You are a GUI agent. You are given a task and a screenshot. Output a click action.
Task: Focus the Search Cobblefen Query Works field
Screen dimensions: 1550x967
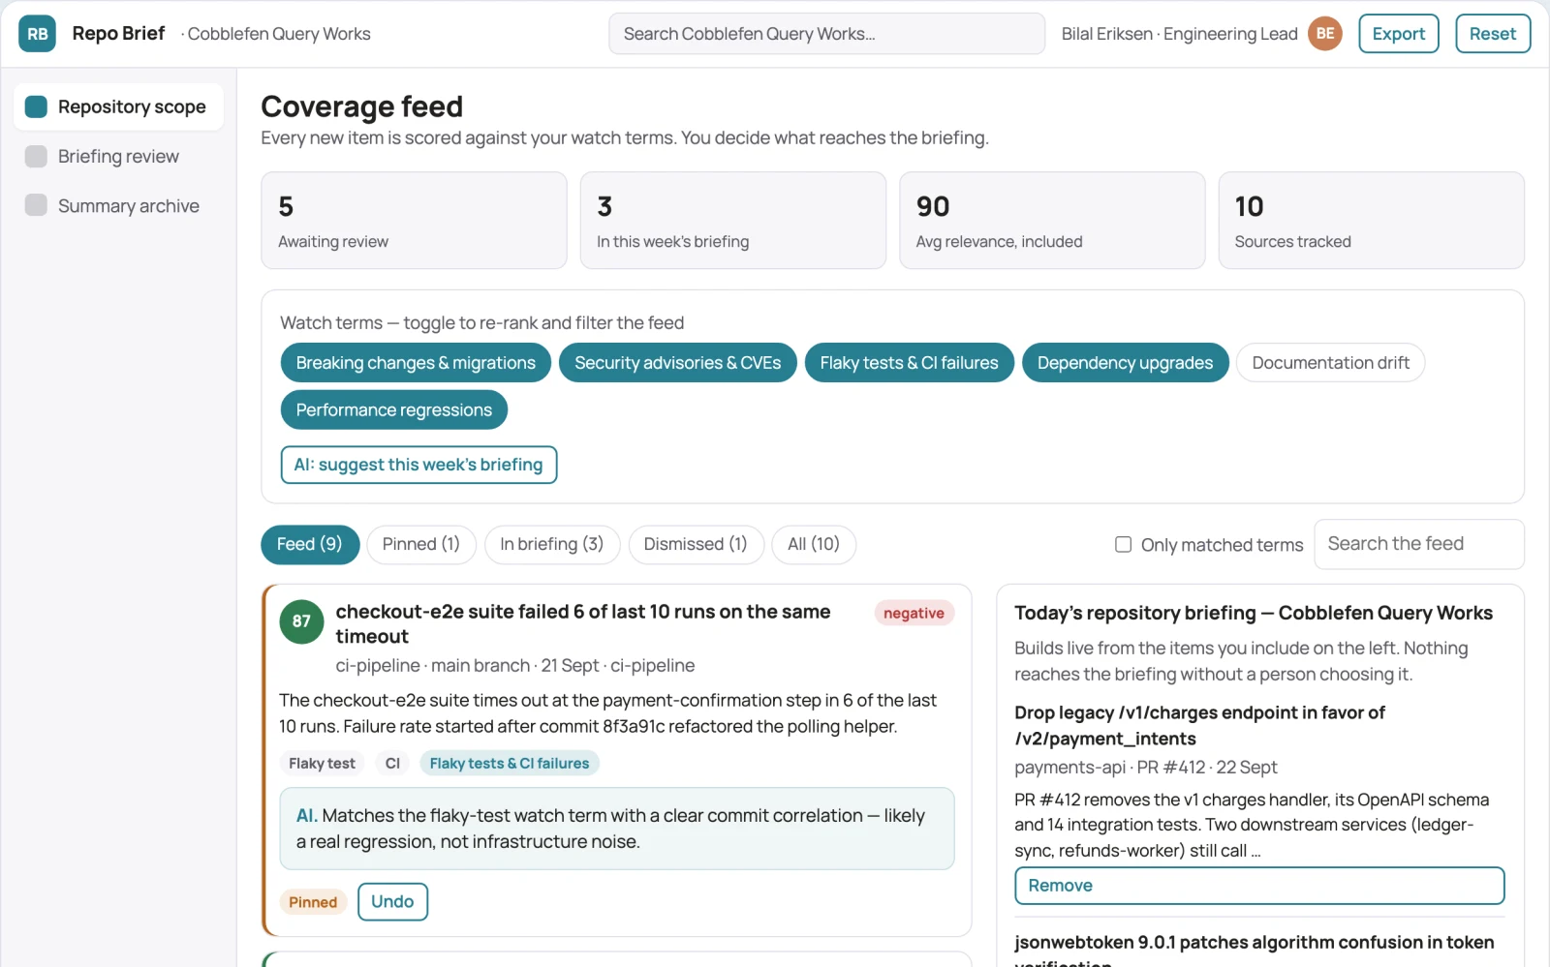tap(827, 34)
